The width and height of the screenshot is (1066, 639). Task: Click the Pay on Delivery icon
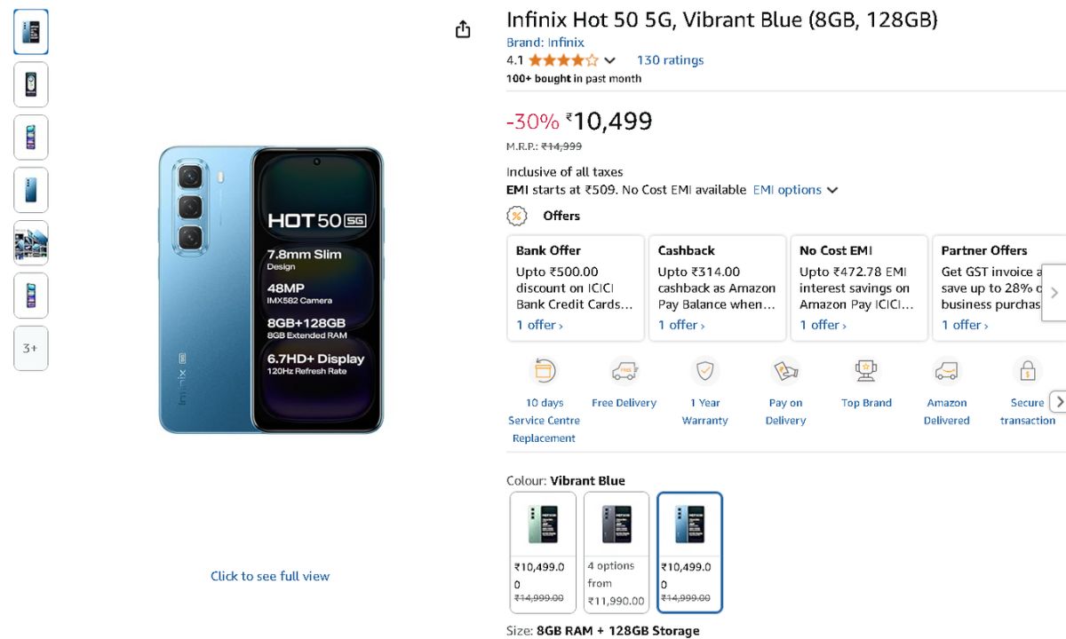tap(785, 371)
